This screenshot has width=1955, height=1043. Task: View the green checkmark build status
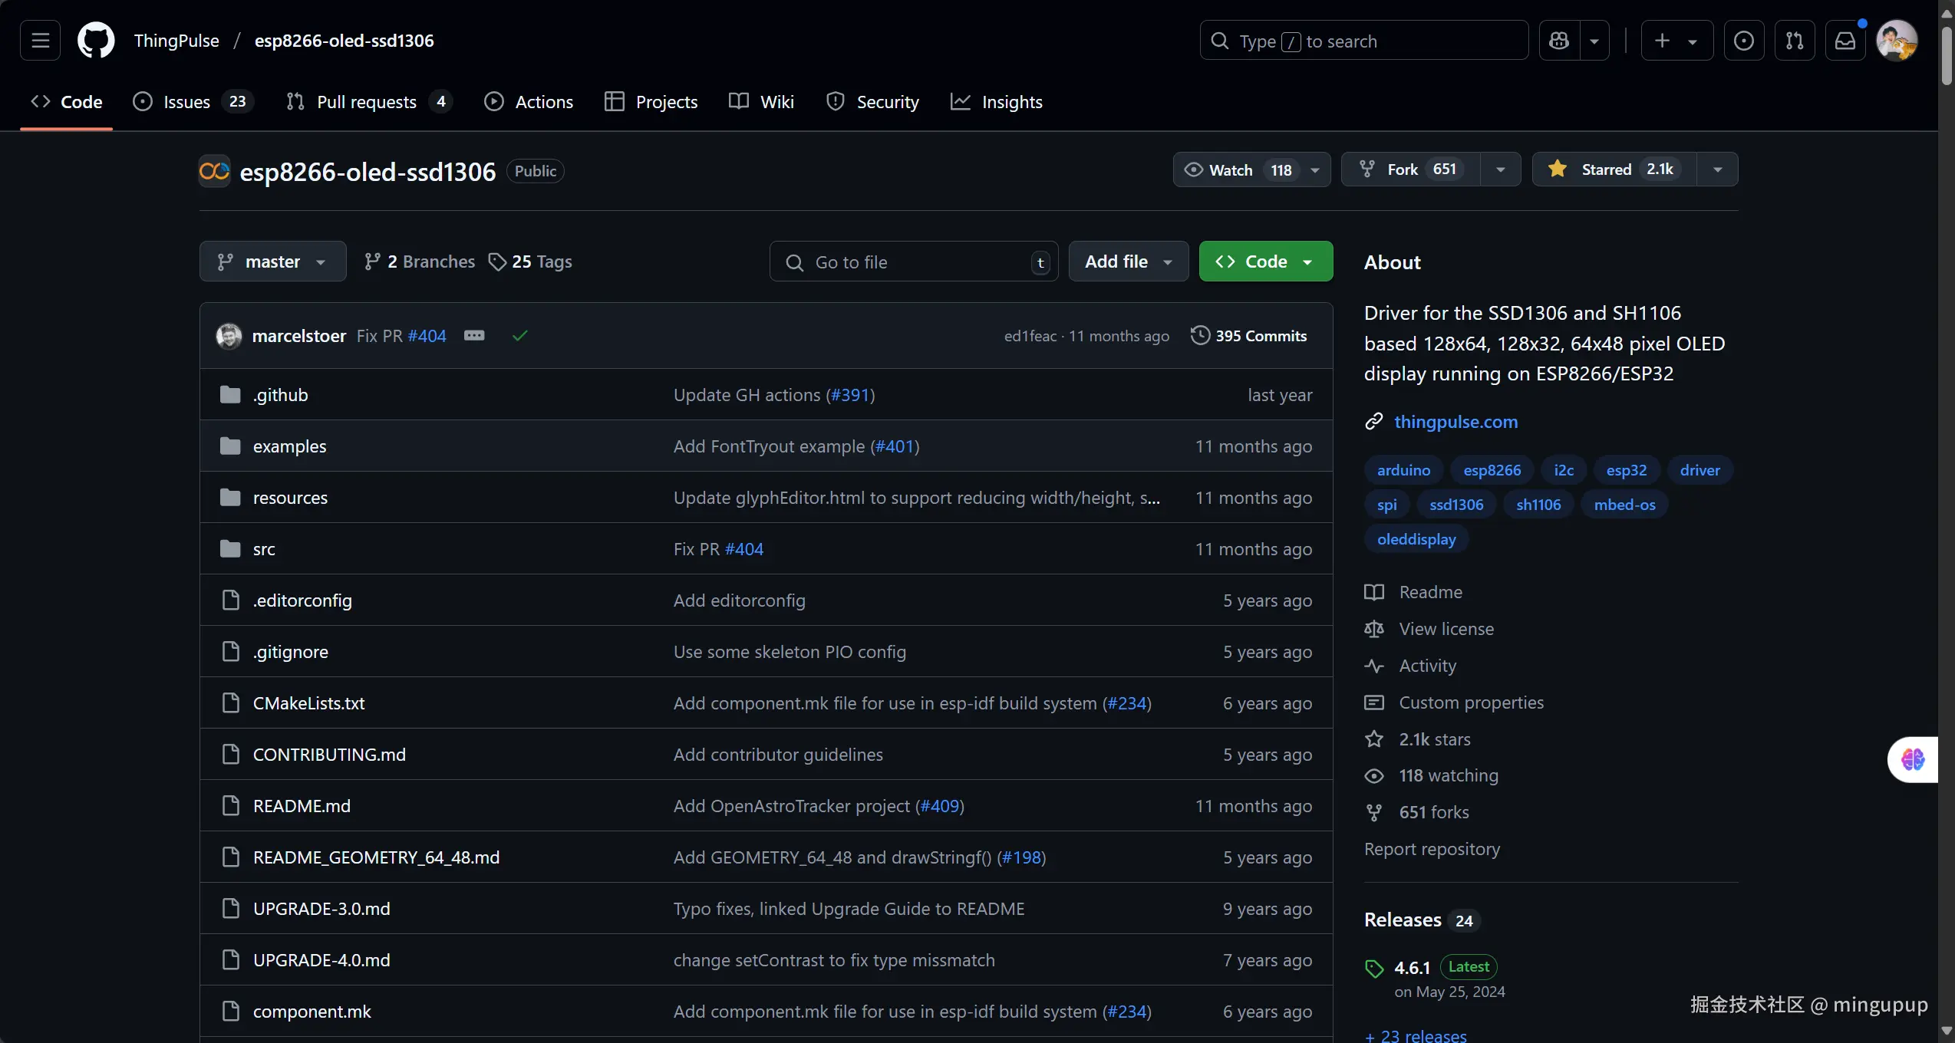pos(520,336)
